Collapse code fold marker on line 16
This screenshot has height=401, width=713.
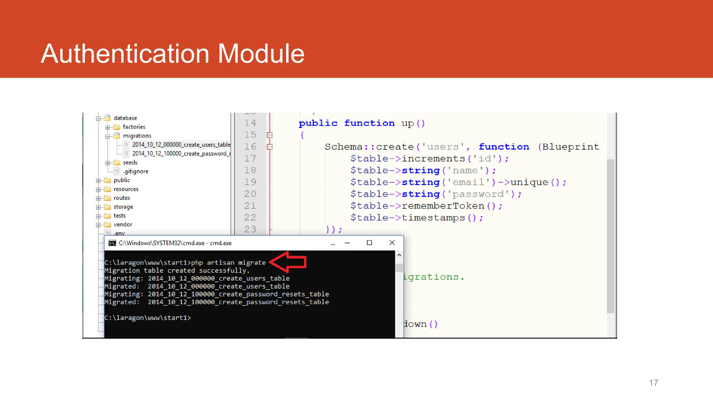coord(270,147)
